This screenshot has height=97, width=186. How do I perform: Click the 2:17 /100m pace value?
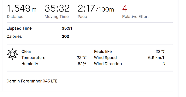pos(96,9)
